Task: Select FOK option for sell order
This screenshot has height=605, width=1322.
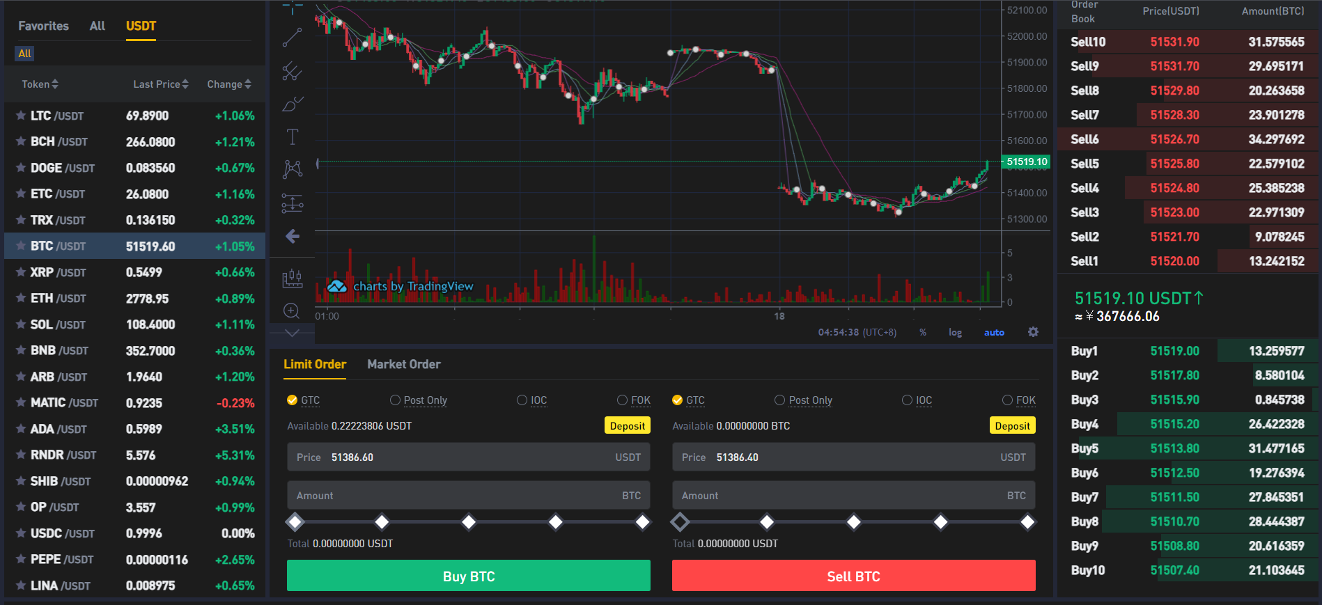Action: 1019,400
